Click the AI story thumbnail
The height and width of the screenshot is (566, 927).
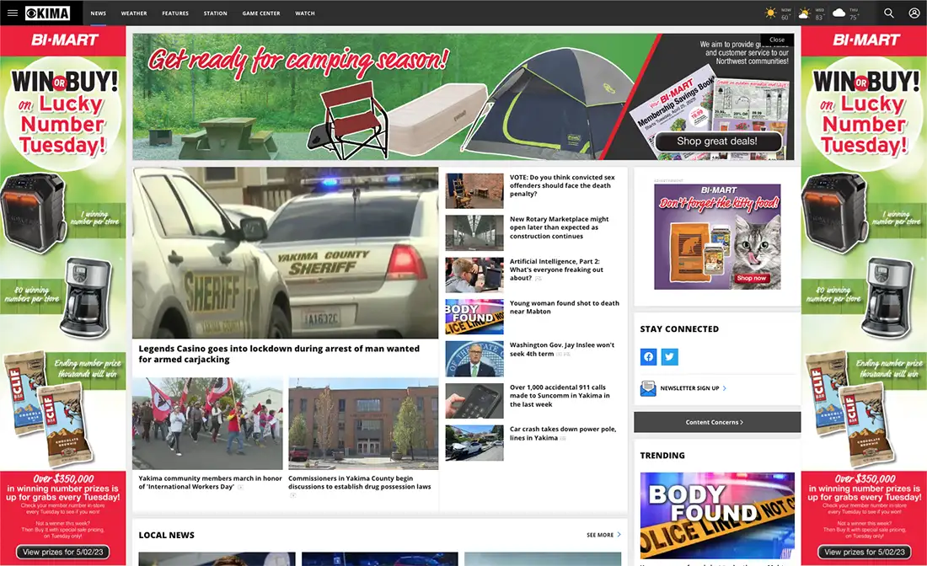click(x=474, y=275)
